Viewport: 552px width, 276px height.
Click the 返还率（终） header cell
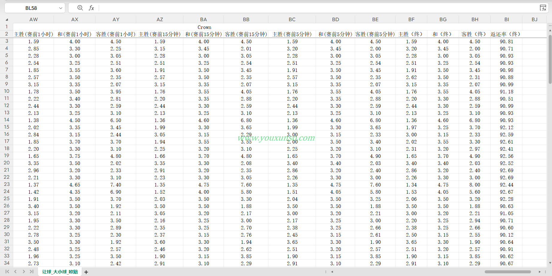507,34
